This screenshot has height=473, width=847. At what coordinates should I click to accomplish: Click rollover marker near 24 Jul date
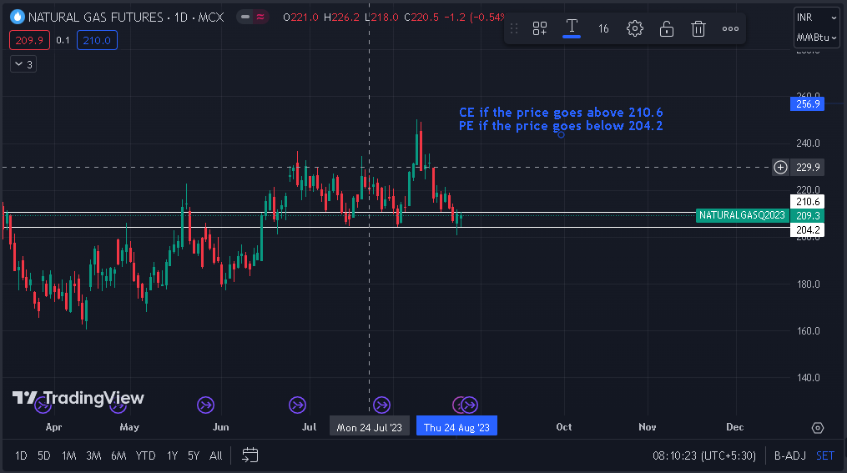(381, 405)
